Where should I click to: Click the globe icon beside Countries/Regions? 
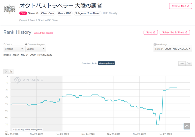coord(26,44)
